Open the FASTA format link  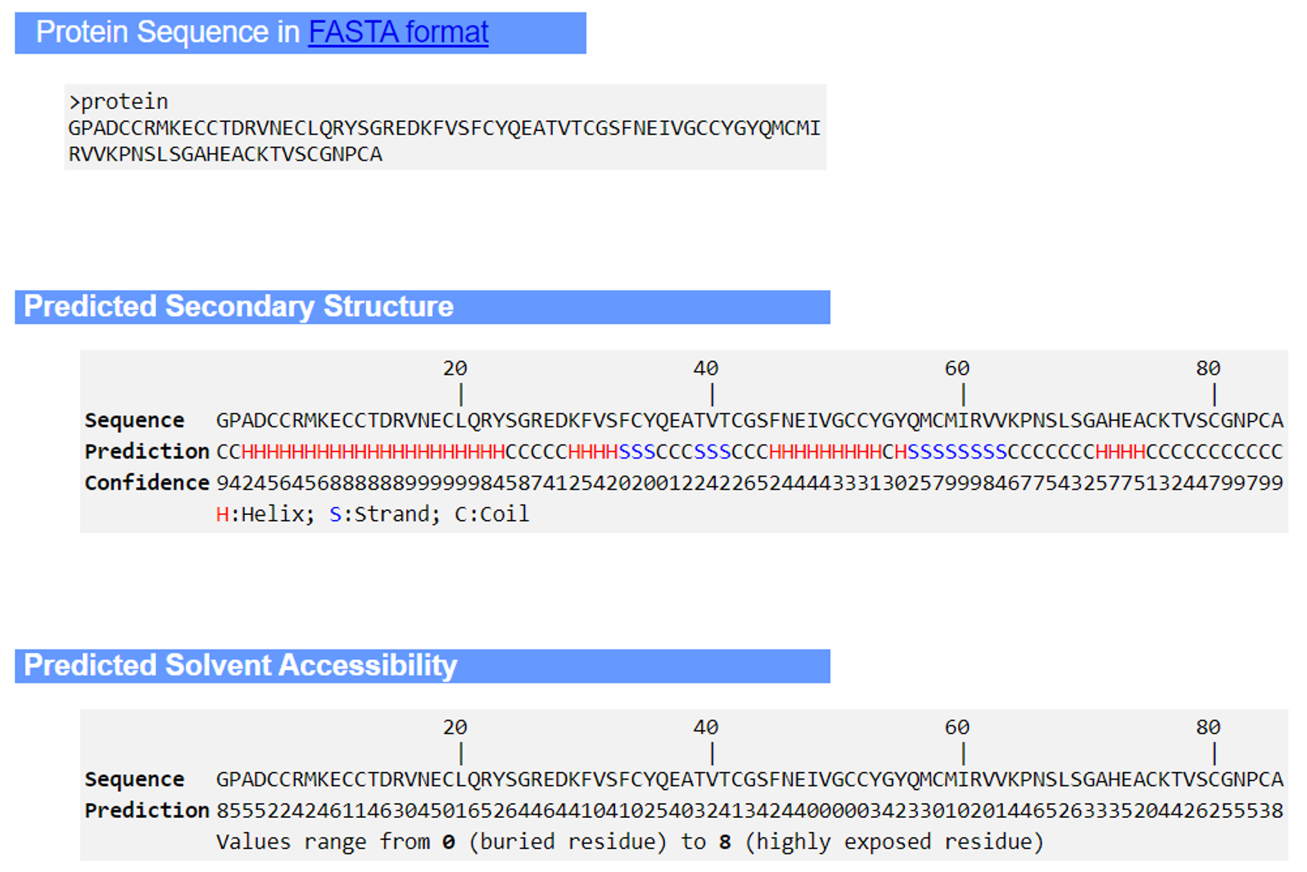[x=398, y=32]
